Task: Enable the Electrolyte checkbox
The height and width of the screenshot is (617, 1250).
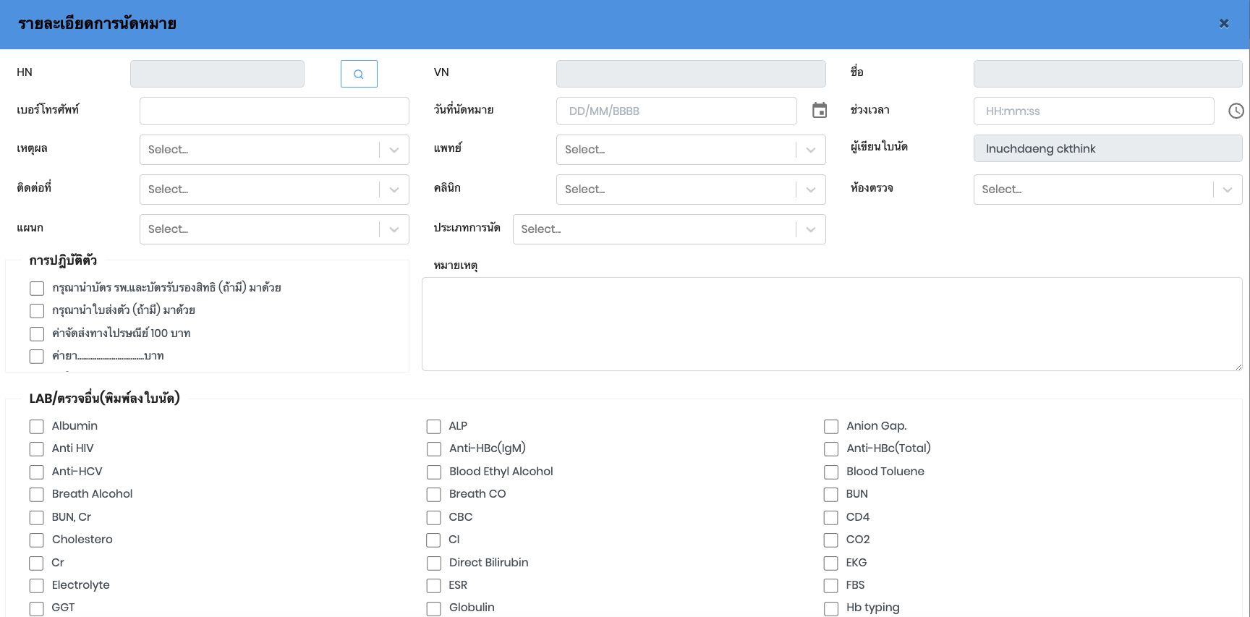Action: (x=37, y=586)
